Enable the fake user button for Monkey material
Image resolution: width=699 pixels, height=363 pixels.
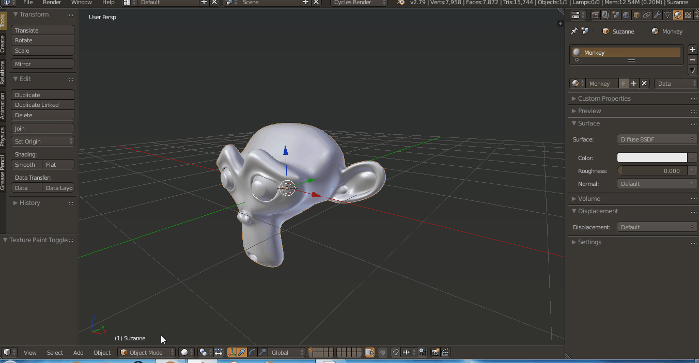point(624,83)
